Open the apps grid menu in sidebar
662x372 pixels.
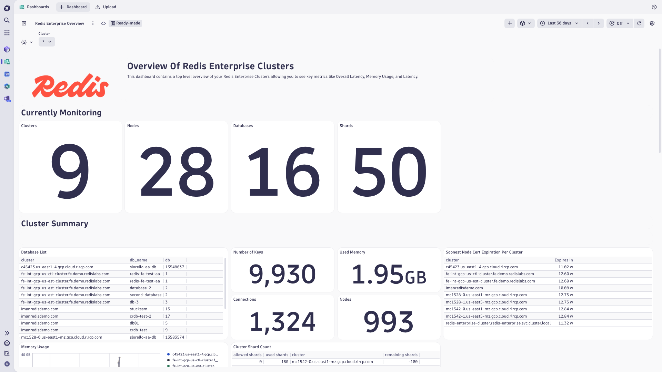tap(7, 33)
